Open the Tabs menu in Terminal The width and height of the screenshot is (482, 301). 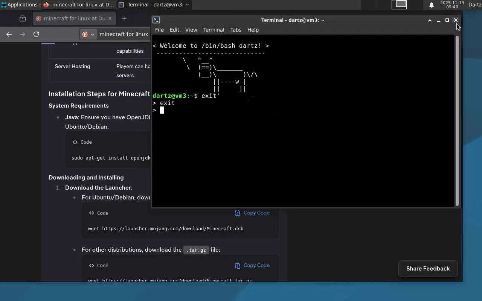pos(236,30)
